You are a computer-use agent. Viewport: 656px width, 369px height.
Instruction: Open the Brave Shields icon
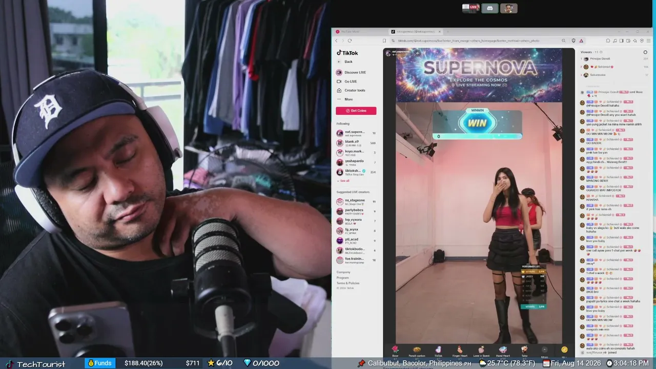click(x=572, y=40)
